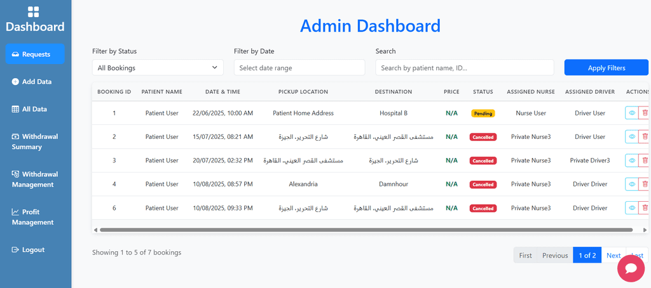Click Cancelled badge in booking 2 row

click(x=483, y=137)
